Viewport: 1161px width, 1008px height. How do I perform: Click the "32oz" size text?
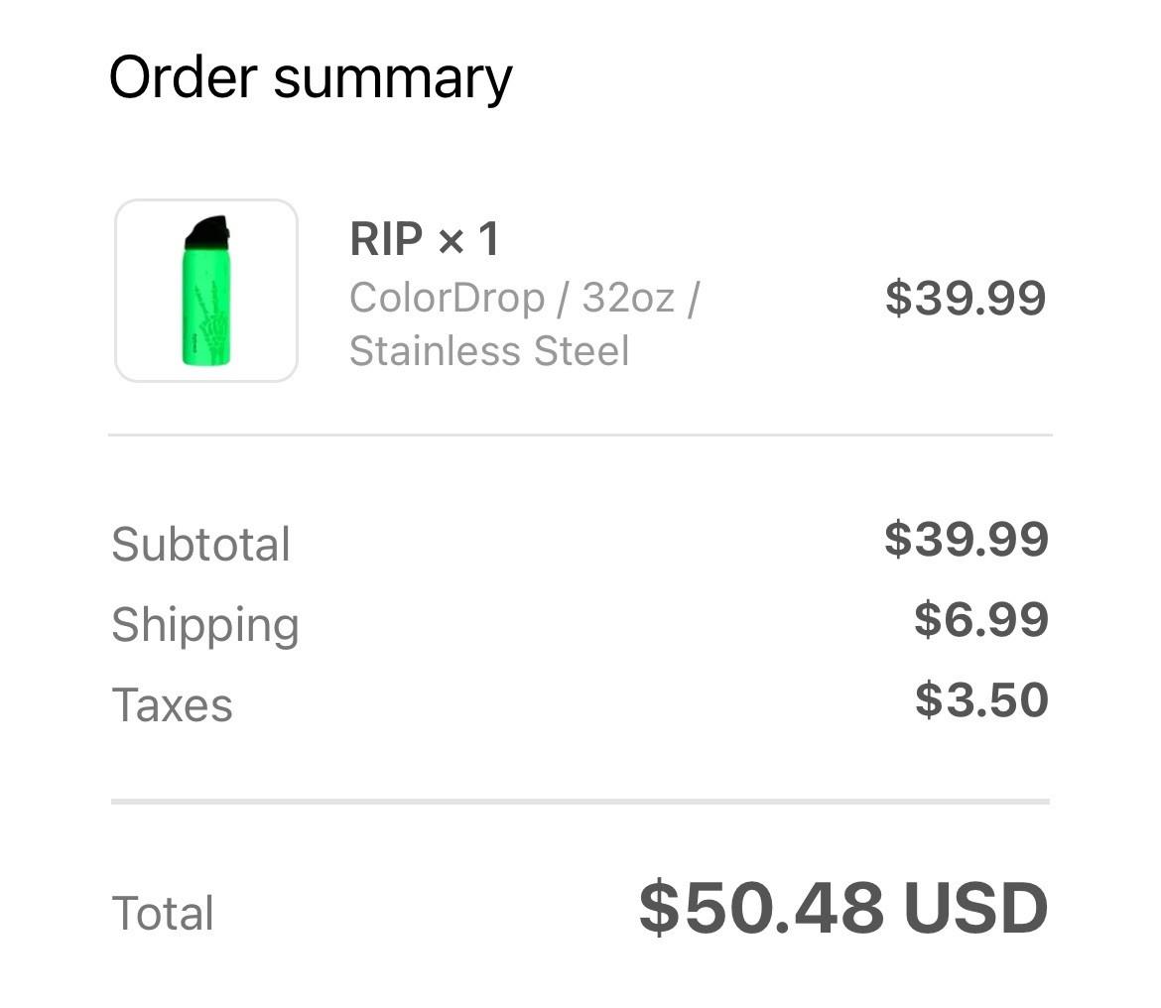click(628, 298)
